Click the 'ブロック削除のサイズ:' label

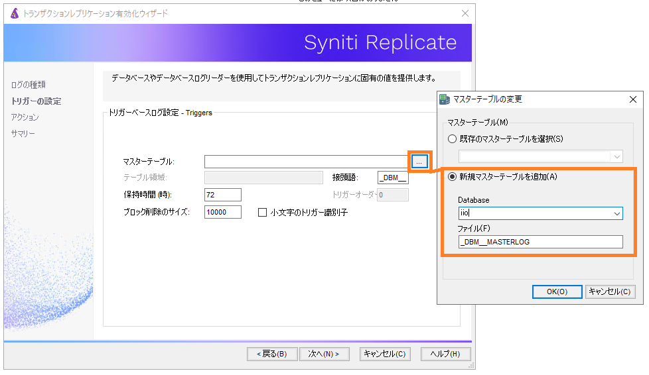coord(157,212)
